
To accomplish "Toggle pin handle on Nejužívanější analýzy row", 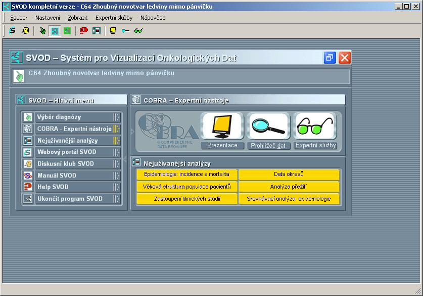I will (116, 141).
